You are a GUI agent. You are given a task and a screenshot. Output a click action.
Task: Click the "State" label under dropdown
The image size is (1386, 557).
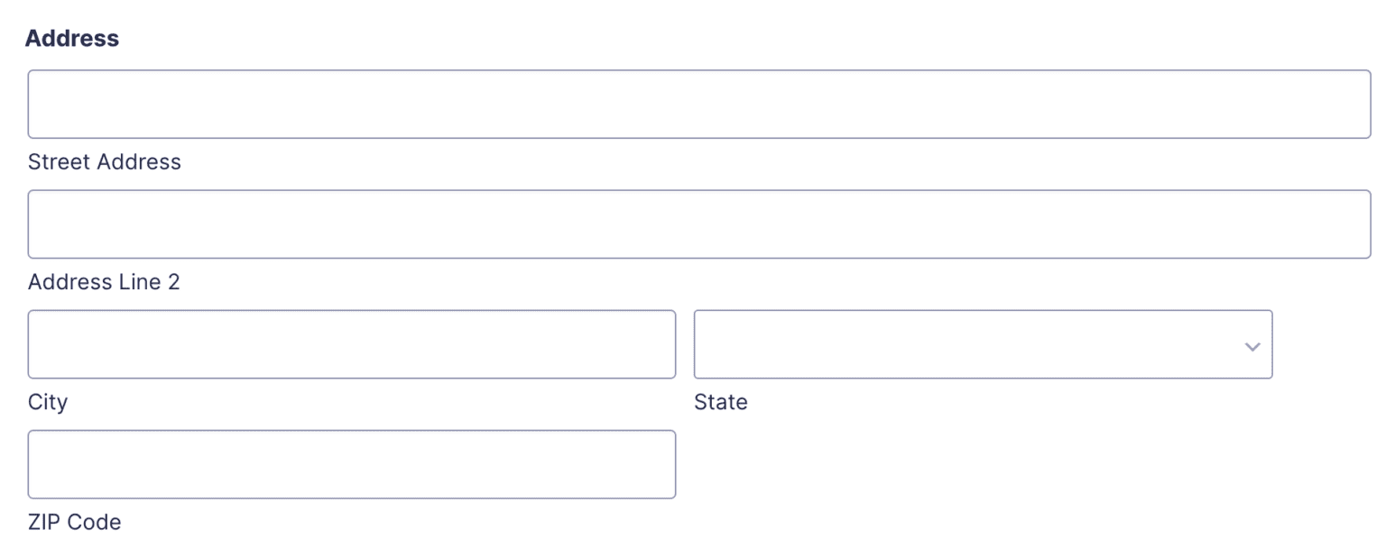tap(720, 402)
